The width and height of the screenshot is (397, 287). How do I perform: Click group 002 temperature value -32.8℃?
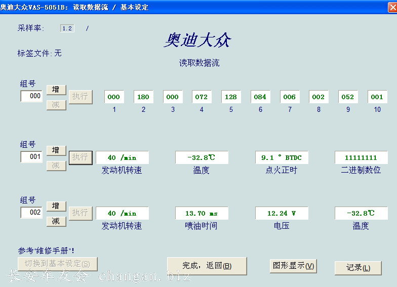[x=361, y=214]
